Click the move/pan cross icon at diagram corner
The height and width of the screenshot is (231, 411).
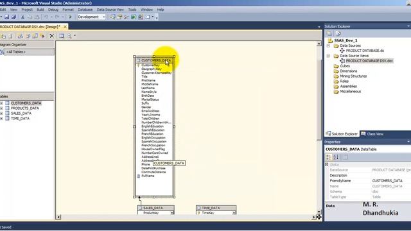point(319,217)
